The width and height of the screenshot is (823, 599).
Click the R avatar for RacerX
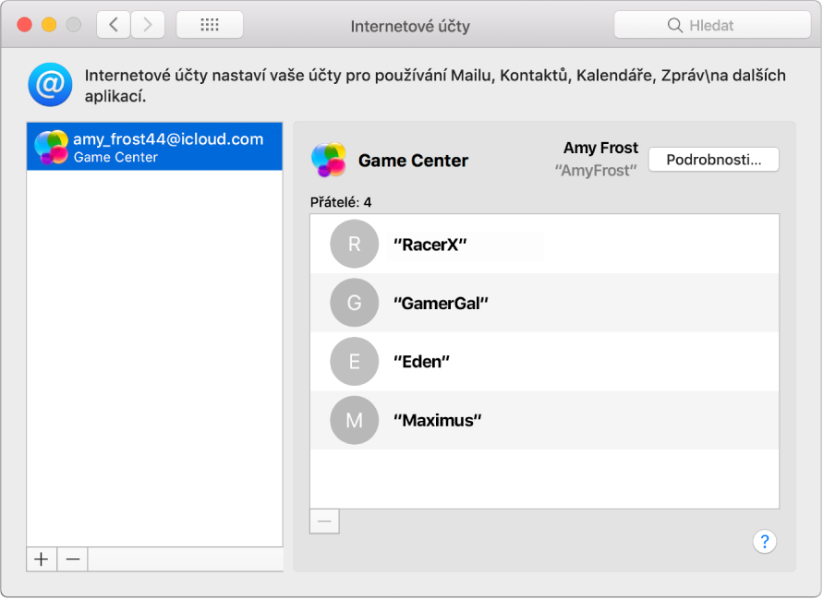tap(355, 244)
